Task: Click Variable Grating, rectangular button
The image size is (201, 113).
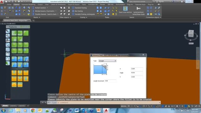Action: pyautogui.click(x=84, y=14)
